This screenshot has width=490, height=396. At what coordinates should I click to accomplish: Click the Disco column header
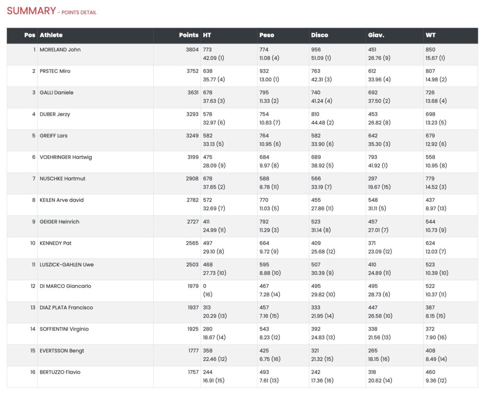click(320, 35)
